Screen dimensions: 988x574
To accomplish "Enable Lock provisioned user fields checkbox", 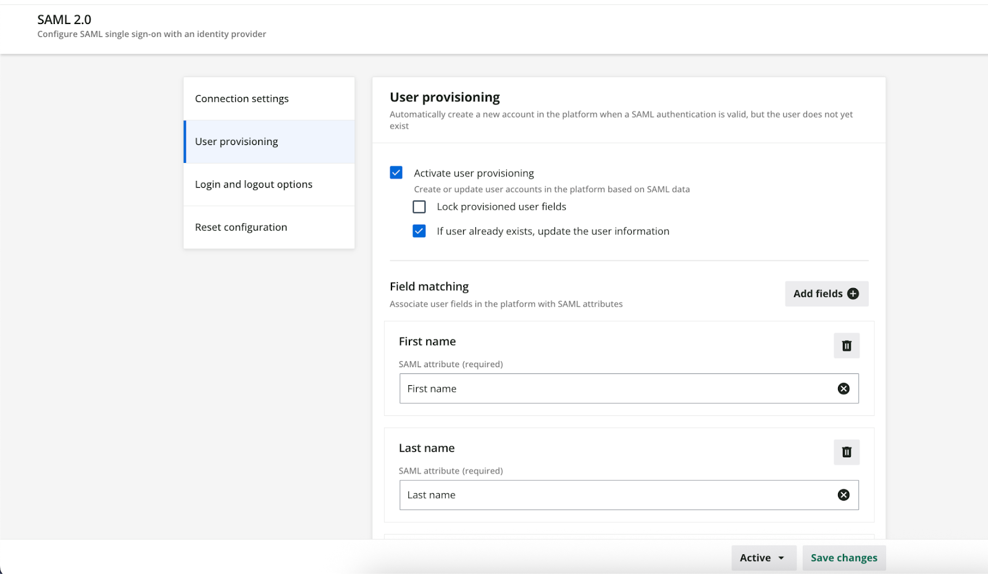I will coord(419,207).
